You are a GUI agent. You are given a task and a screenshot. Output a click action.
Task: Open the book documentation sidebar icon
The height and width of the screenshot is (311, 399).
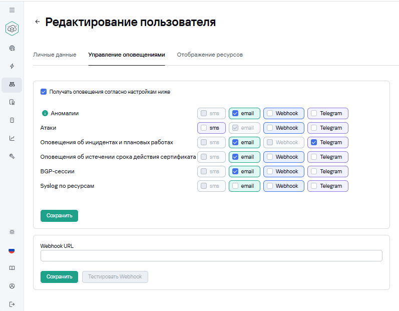click(x=12, y=268)
